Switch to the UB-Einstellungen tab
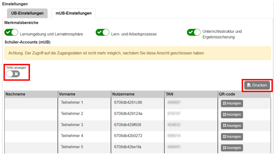The width and height of the screenshot is (274, 154). [27, 13]
